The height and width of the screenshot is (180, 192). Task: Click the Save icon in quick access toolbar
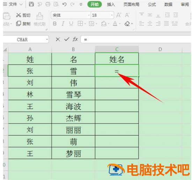(31, 4)
